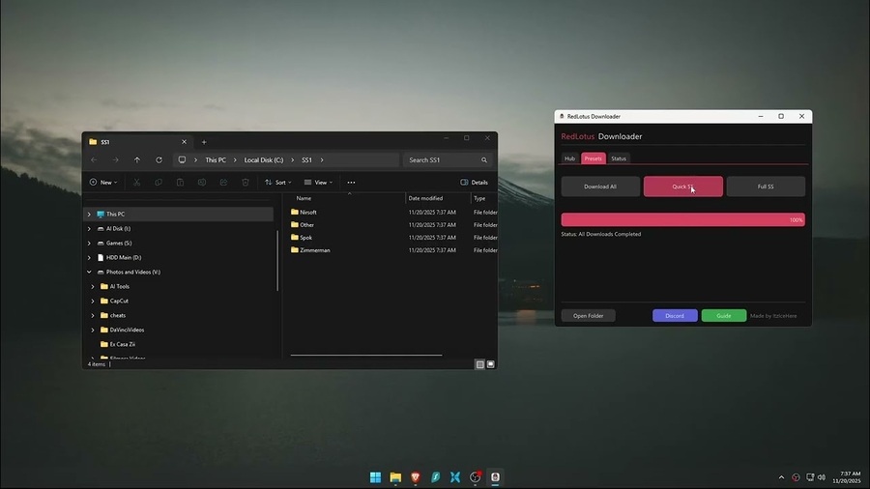The image size is (870, 489).
Task: Click the Download All button
Action: tap(600, 187)
